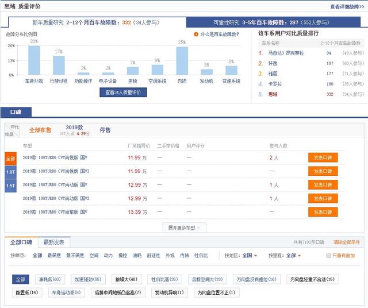Select tag 配置低(15)

click(x=27, y=292)
